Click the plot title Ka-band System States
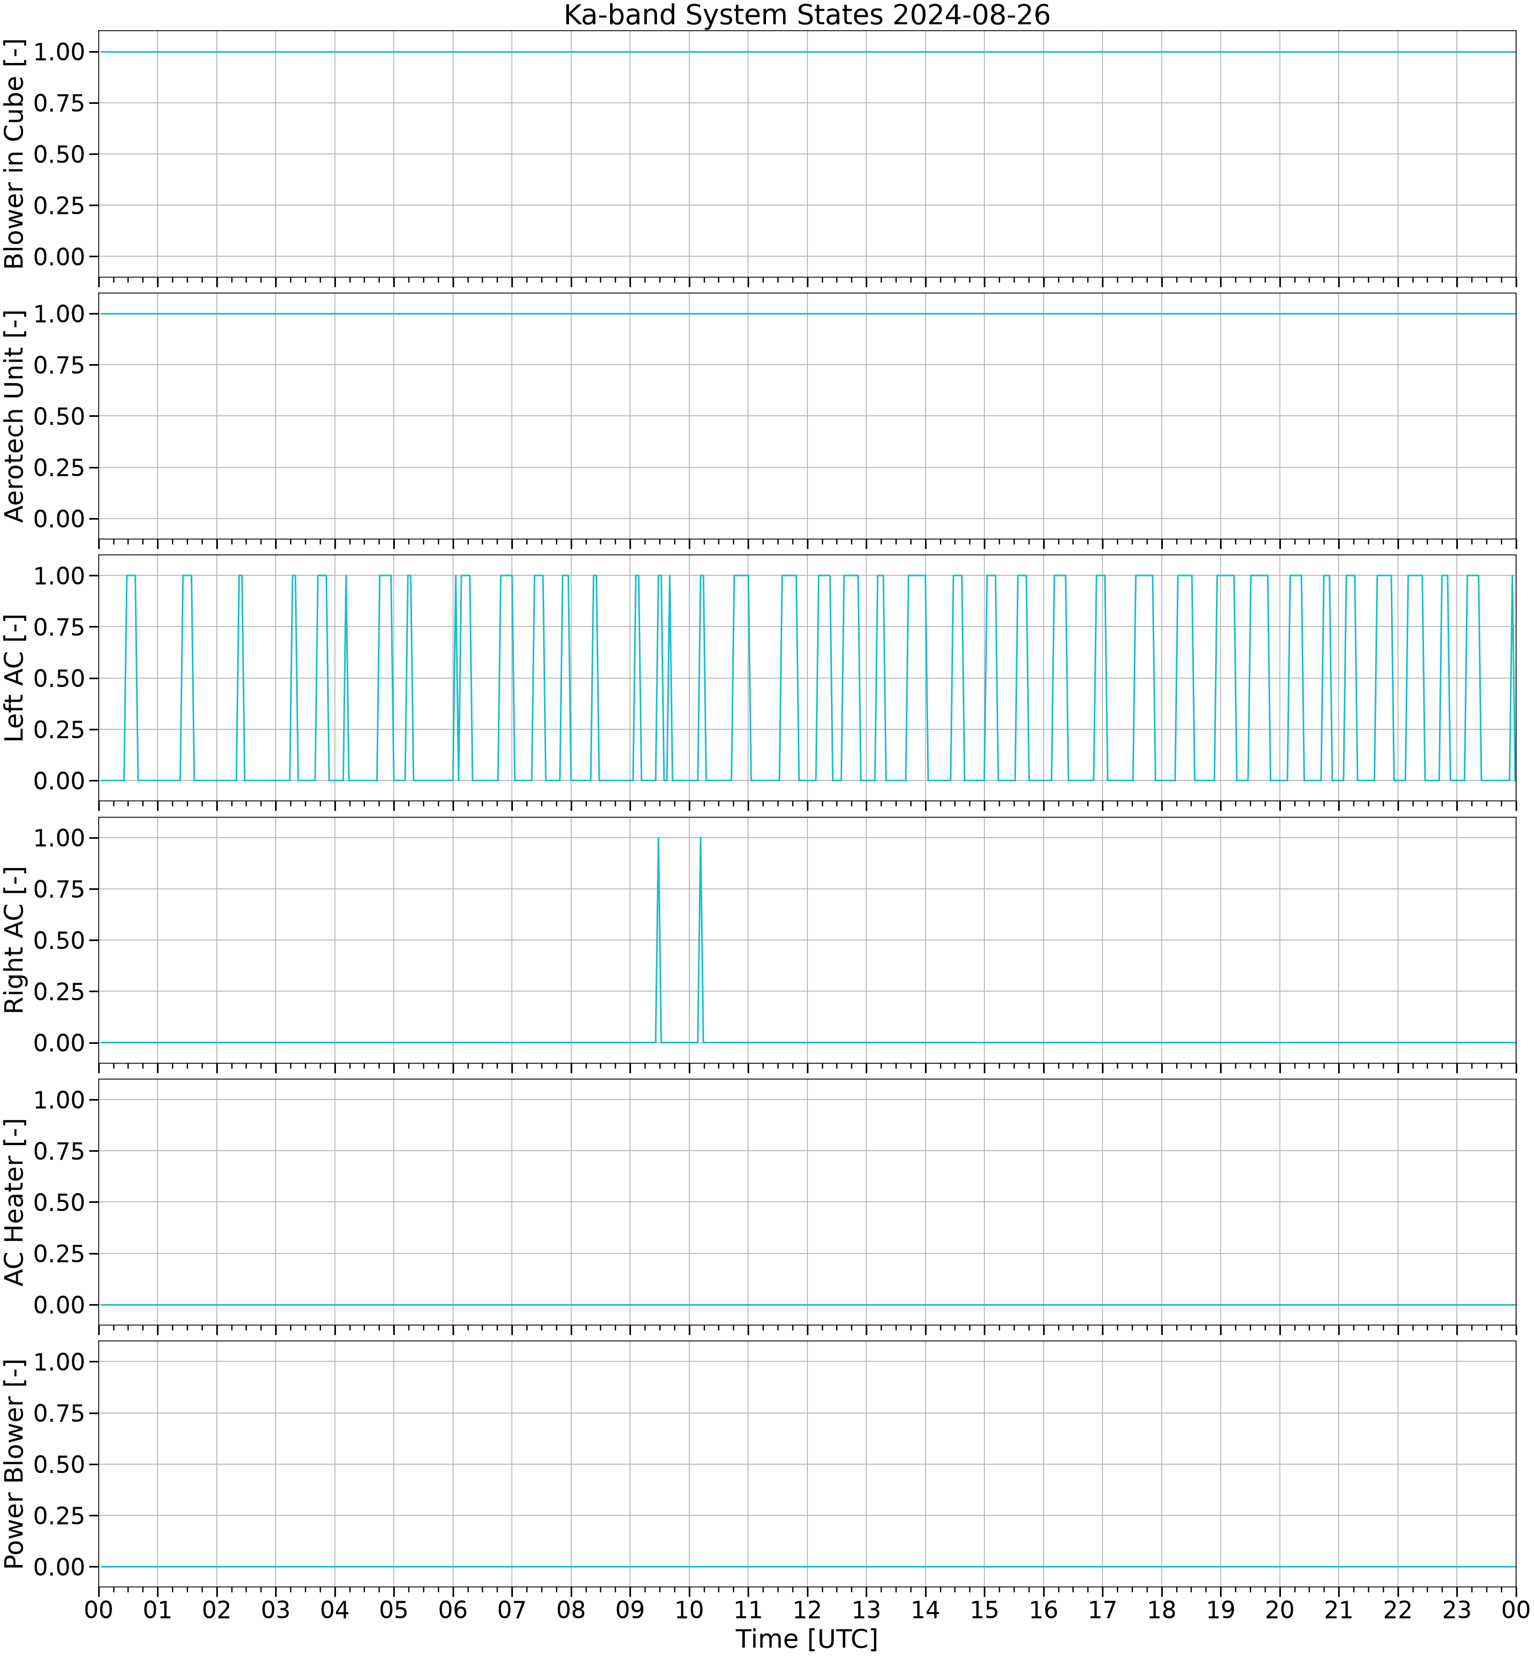The height and width of the screenshot is (1657, 1534). point(807,15)
